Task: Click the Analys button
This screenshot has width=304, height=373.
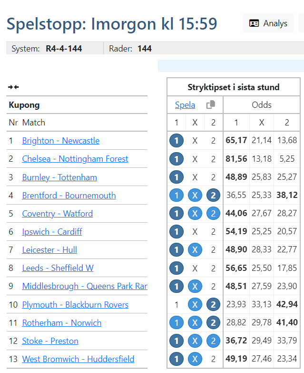Action: pyautogui.click(x=268, y=23)
